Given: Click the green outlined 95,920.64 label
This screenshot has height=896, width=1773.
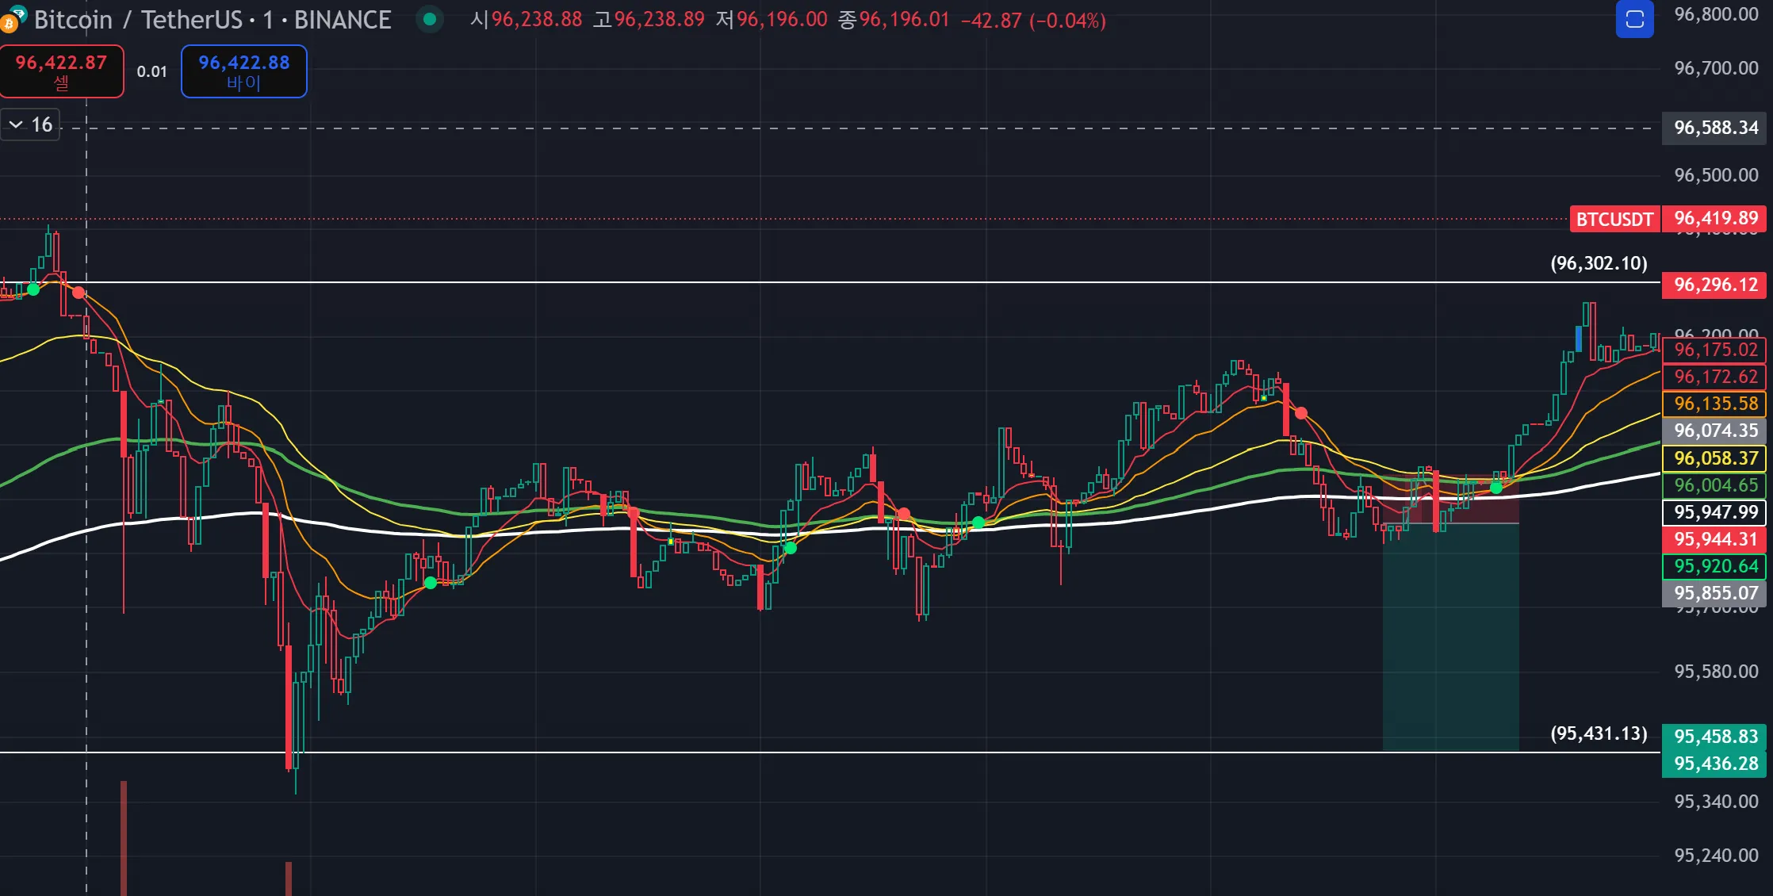Looking at the screenshot, I should (x=1715, y=566).
